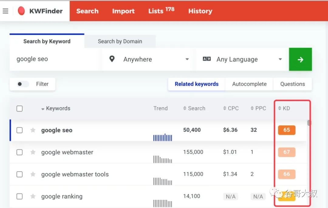This screenshot has height=208, width=328.
Task: Click the results table scrollbar thumb
Action: coord(309,123)
